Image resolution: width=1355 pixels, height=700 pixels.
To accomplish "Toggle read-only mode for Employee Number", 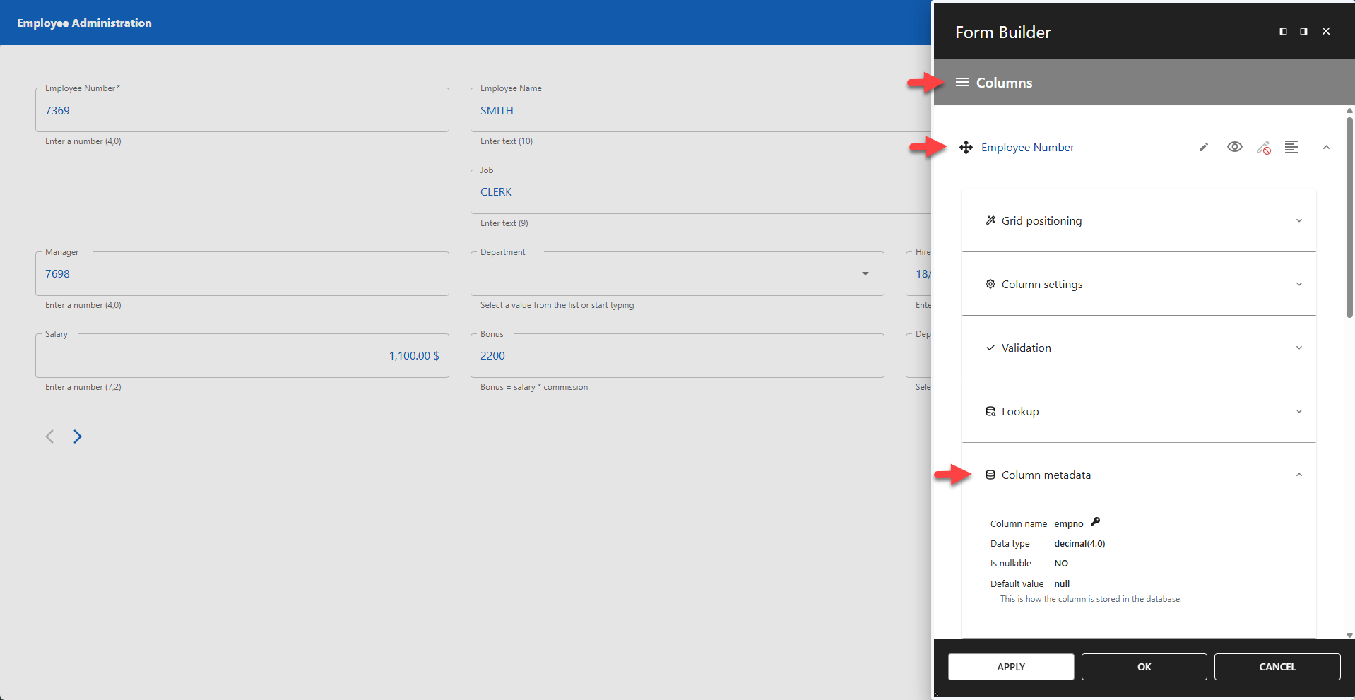I will pyautogui.click(x=1264, y=148).
